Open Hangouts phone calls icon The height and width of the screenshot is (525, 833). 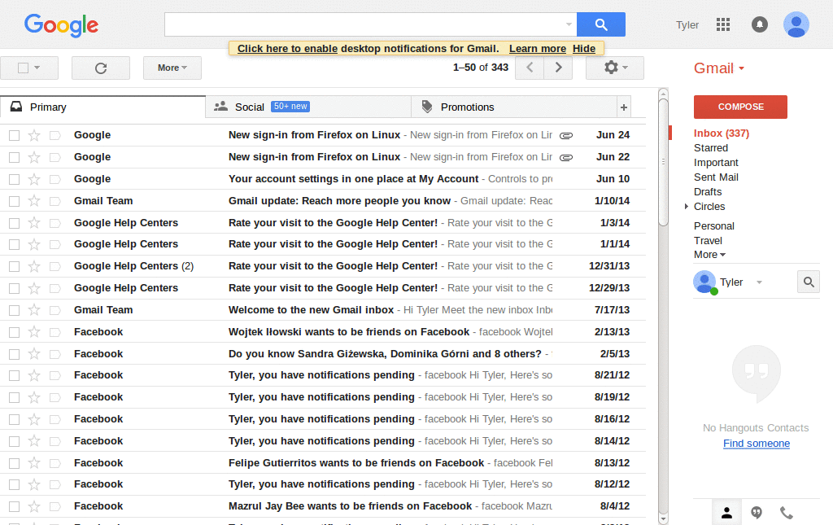coord(787,513)
